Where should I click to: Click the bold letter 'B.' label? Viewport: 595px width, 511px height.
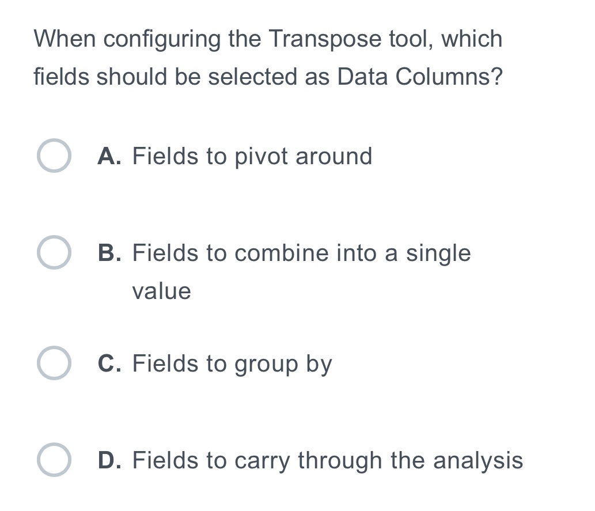(x=109, y=253)
